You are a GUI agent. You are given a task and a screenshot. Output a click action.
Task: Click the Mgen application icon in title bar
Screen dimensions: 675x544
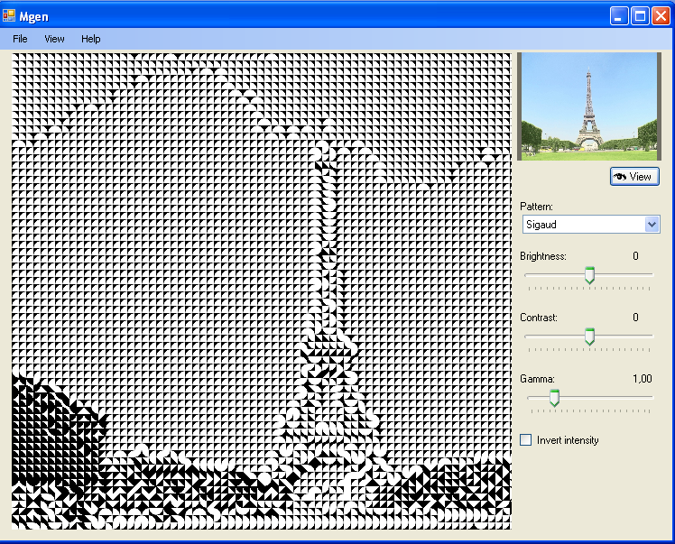coord(9,16)
